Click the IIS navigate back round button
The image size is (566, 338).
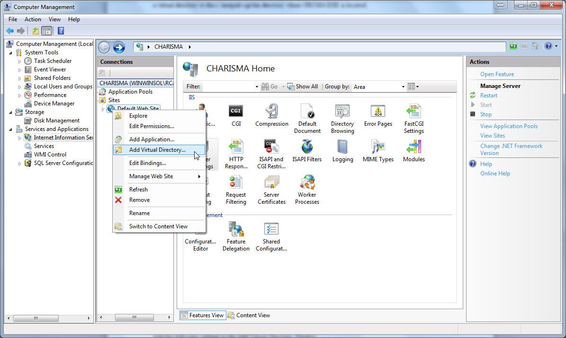click(x=104, y=47)
